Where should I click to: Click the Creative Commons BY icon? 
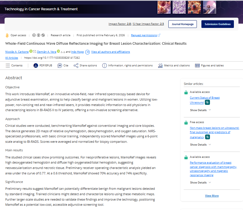tap(38, 35)
